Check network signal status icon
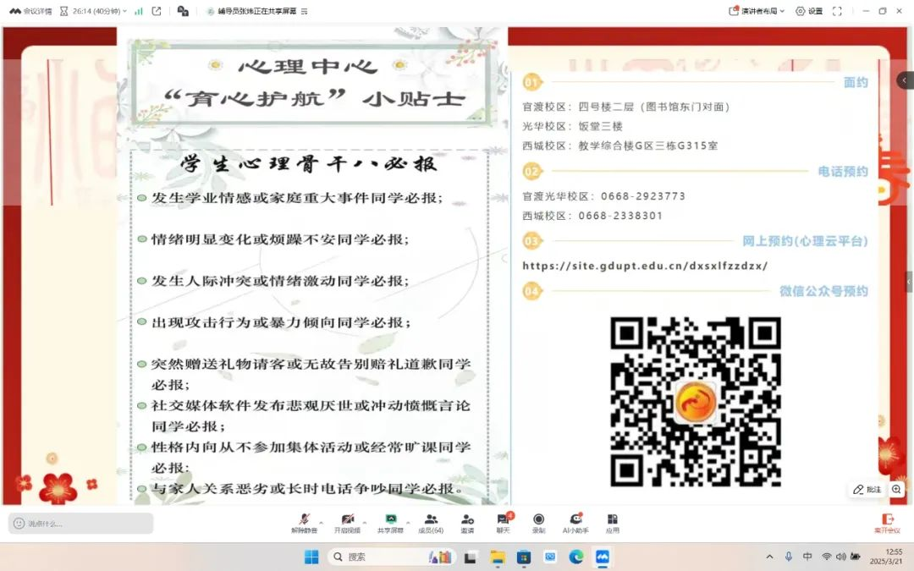914x571 pixels. point(139,11)
